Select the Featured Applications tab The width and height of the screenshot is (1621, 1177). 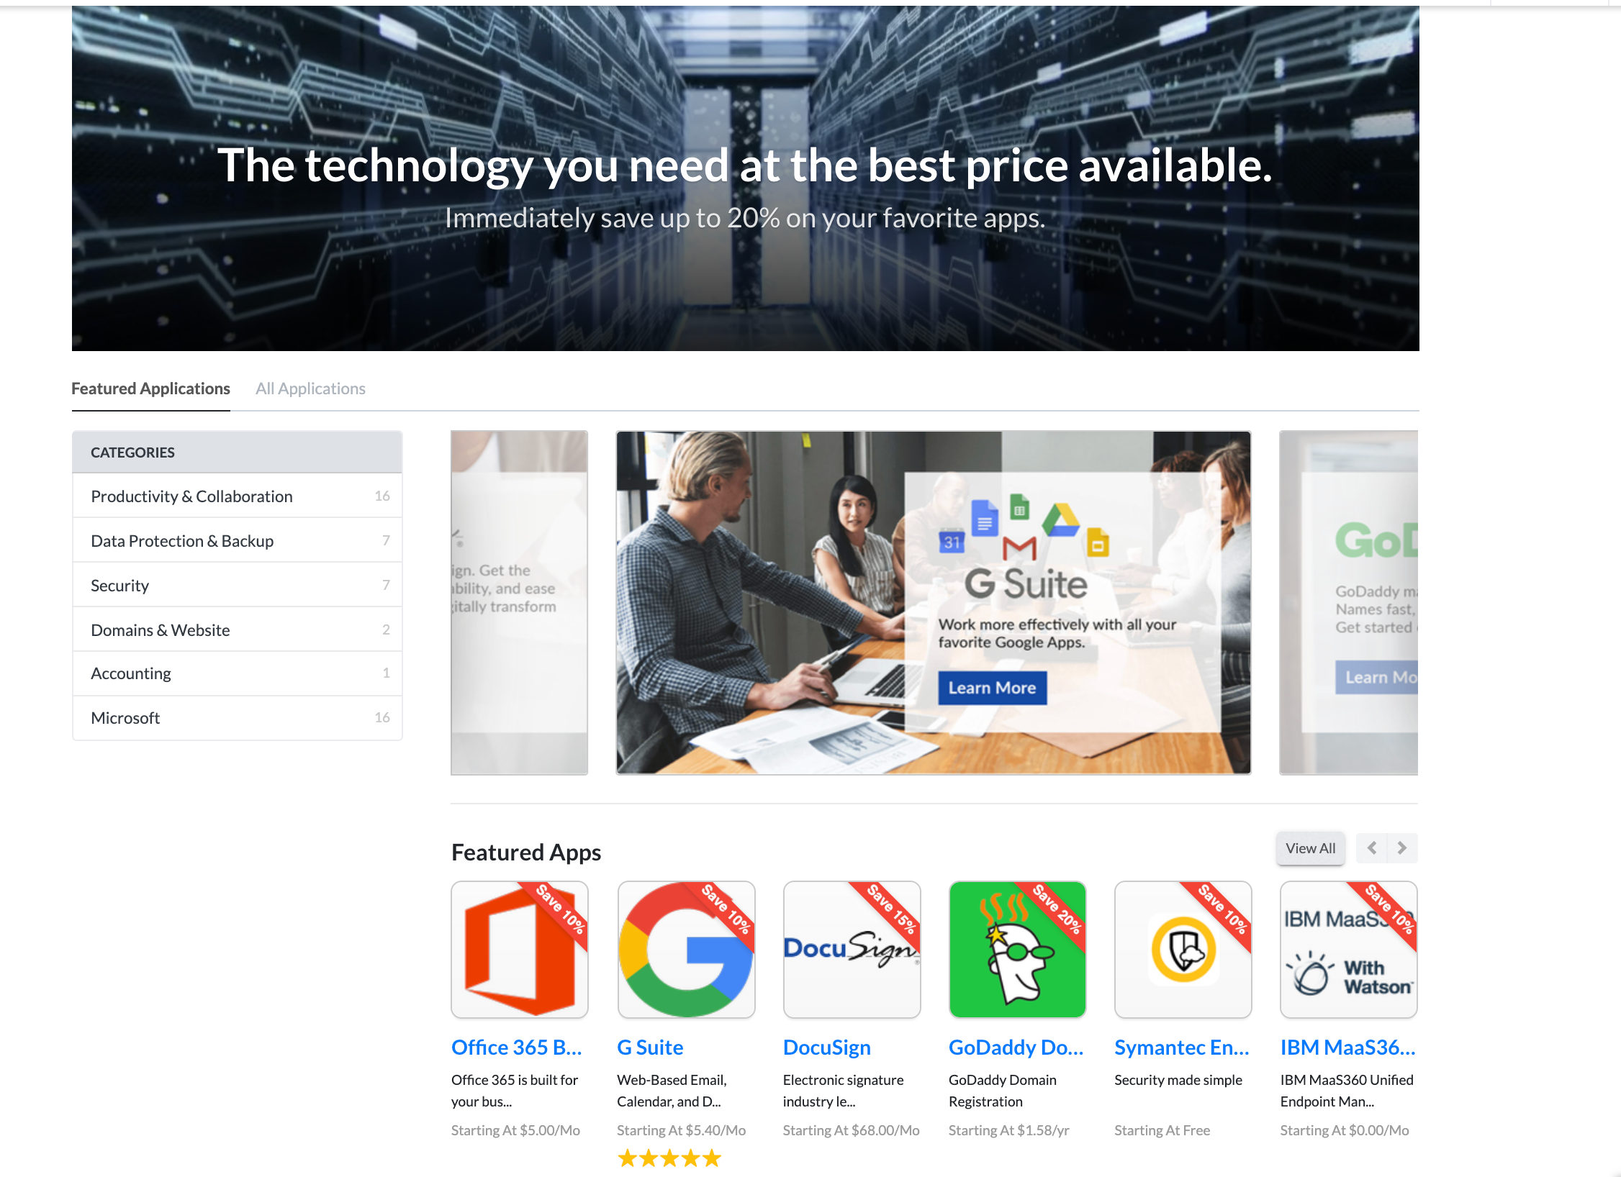point(150,388)
